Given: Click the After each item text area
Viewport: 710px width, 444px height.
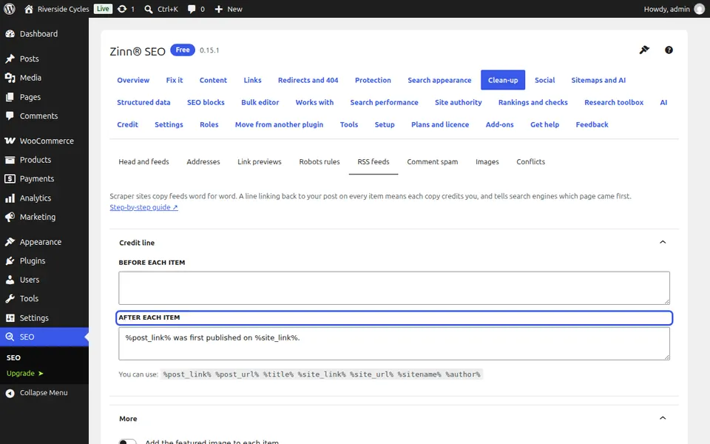Looking at the screenshot, I should click(x=394, y=344).
